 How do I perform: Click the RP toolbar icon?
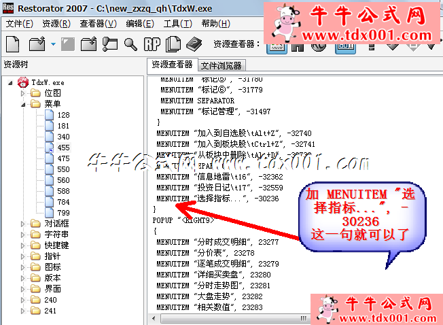[x=152, y=44]
